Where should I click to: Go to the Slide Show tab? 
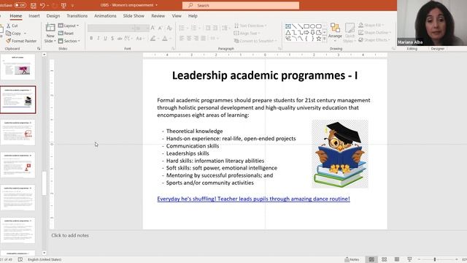click(134, 16)
